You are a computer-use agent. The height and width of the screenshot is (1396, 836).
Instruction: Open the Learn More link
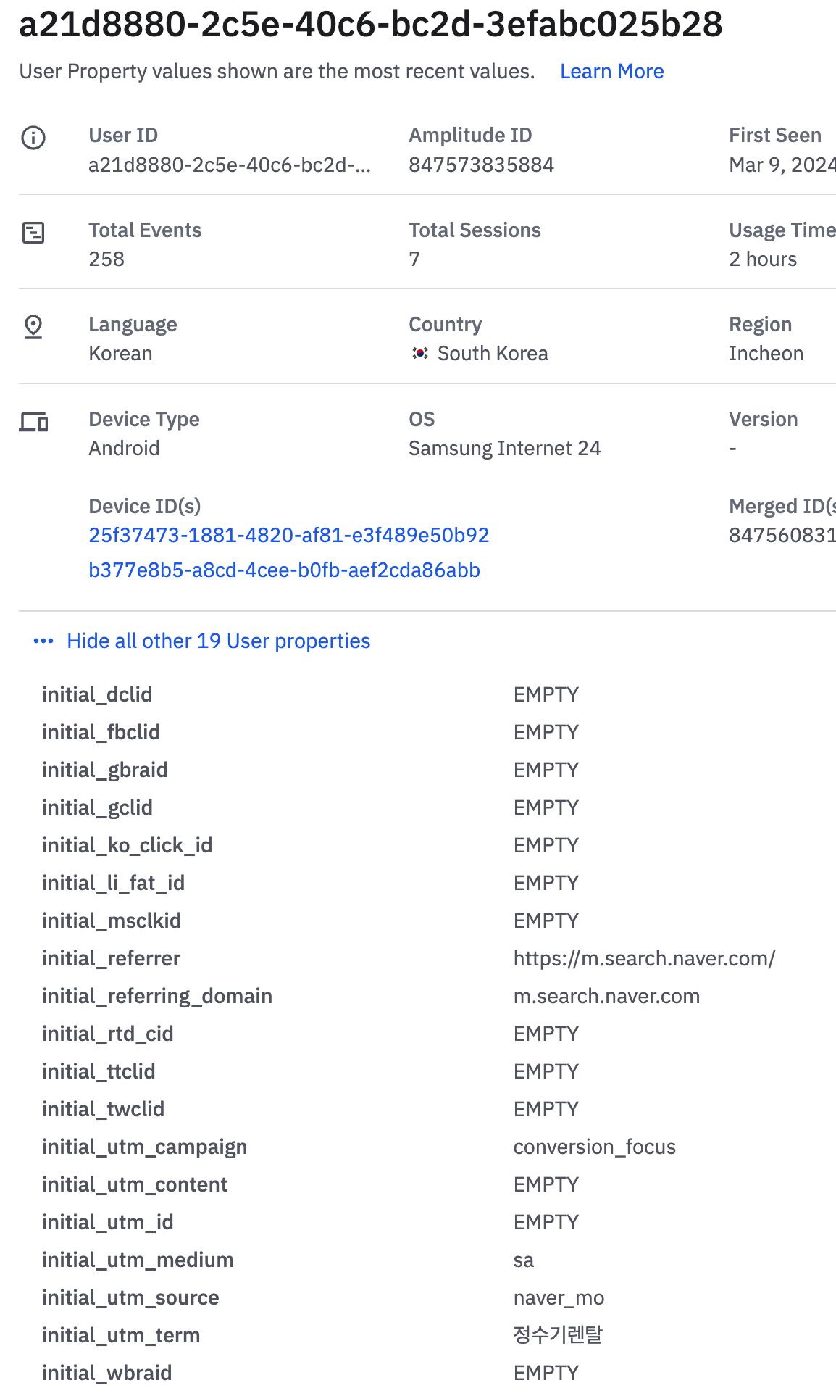pos(611,72)
